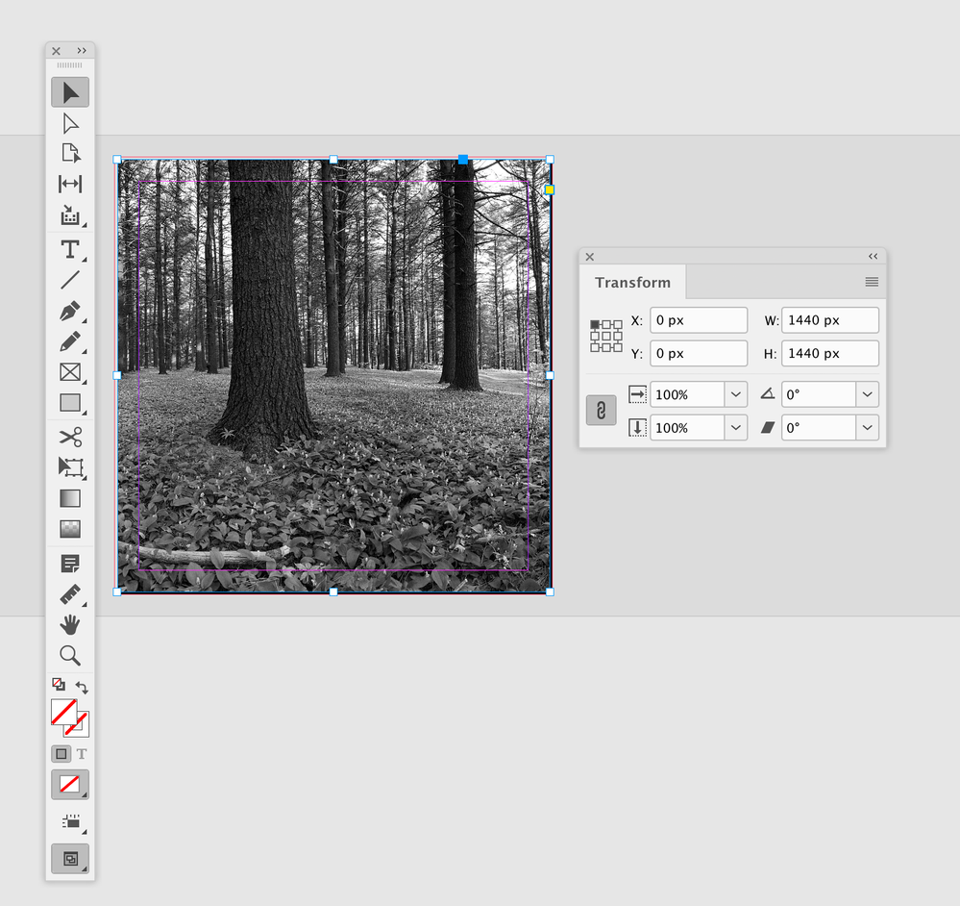Screen dimensions: 960x906
Task: Open the Scale X Percentage dropdown
Action: [x=736, y=394]
